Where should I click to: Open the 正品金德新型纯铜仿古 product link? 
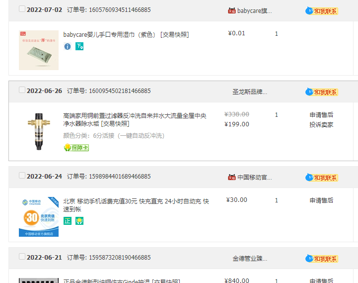point(106,281)
